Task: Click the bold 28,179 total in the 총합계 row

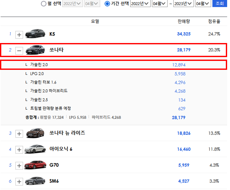Action: click(x=179, y=118)
